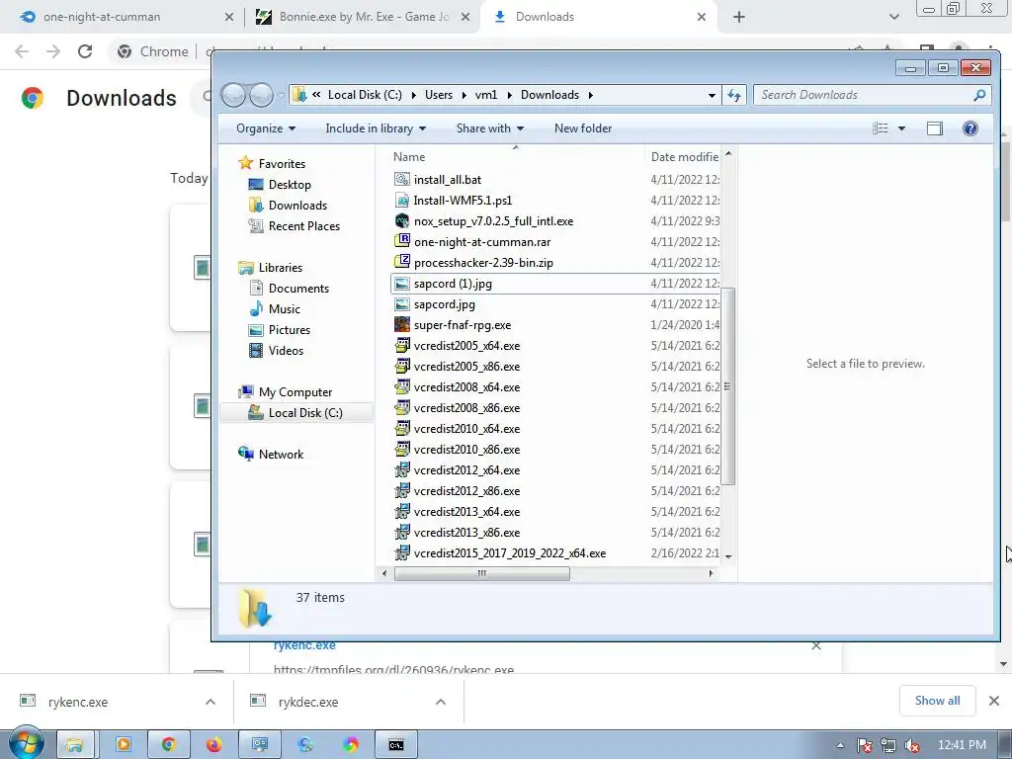This screenshot has width=1012, height=759.
Task: Select Downloads in Favorites
Action: click(x=297, y=206)
